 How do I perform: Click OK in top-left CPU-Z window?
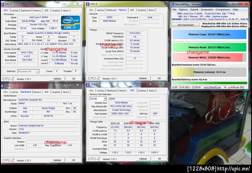coord(73,79)
